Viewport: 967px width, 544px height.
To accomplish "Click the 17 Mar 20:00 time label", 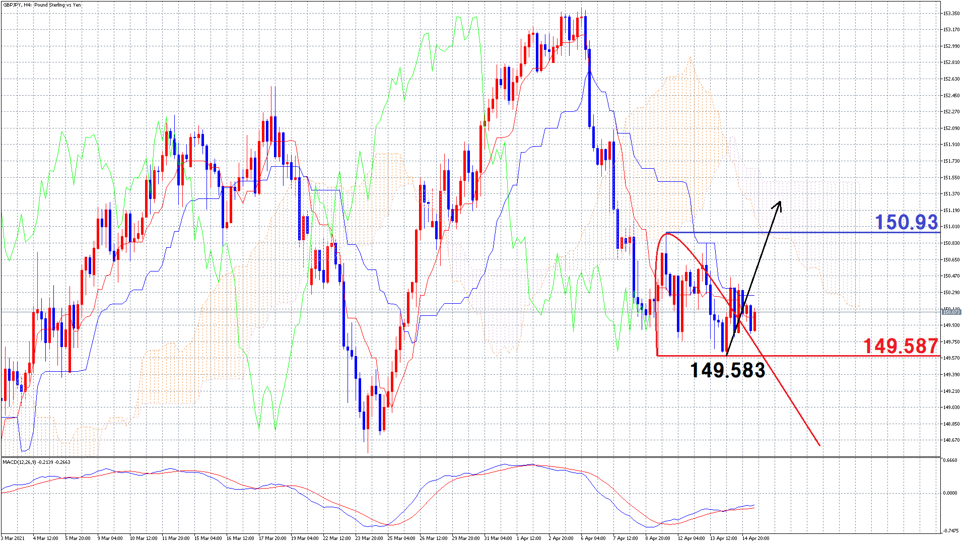I will pyautogui.click(x=272, y=538).
